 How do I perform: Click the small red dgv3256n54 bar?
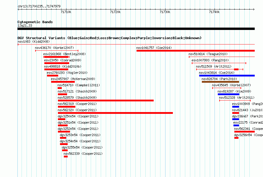click(236, 138)
